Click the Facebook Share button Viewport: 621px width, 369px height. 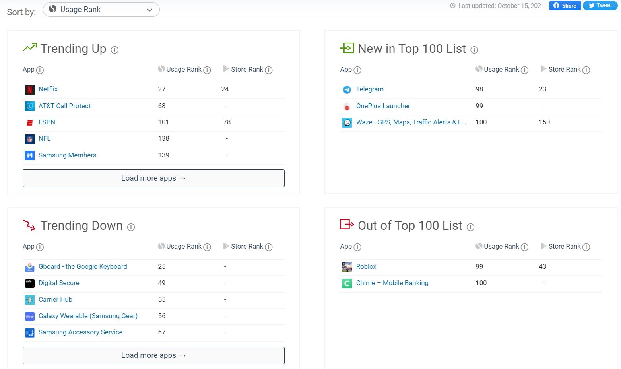[x=565, y=6]
